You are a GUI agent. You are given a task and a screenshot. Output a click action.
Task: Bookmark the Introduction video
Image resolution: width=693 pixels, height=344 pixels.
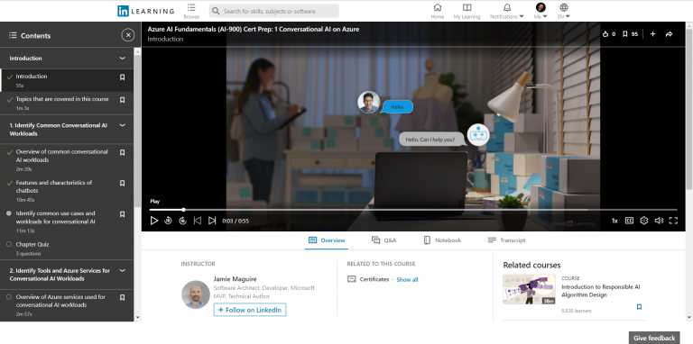[123, 77]
